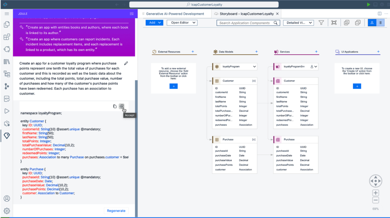This screenshot has height=218, width=390.
Task: Collapse all storyboard nodes
Action: point(358,23)
